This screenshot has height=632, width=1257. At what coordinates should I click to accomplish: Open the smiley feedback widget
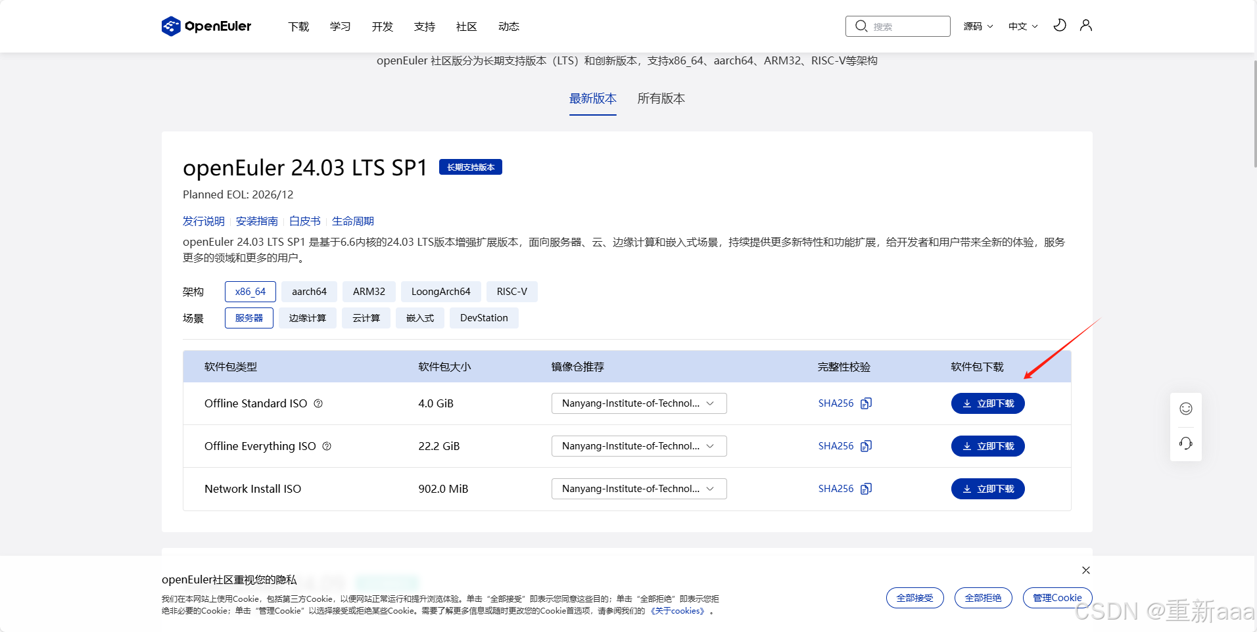coord(1186,409)
